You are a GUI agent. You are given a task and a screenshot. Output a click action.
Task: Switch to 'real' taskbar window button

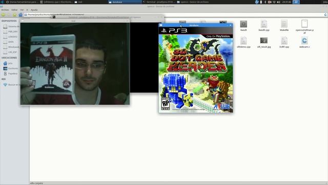coord(91,2)
